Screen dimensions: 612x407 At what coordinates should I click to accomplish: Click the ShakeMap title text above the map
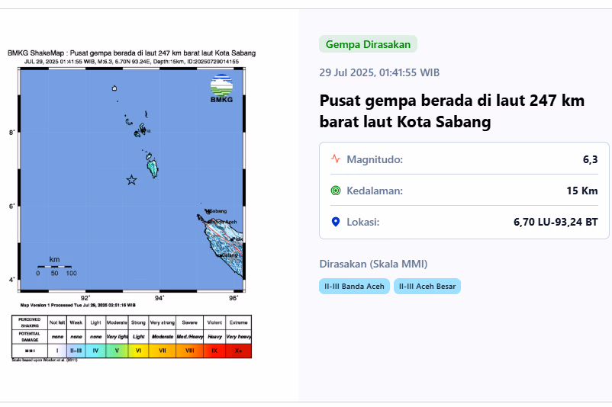[131, 53]
